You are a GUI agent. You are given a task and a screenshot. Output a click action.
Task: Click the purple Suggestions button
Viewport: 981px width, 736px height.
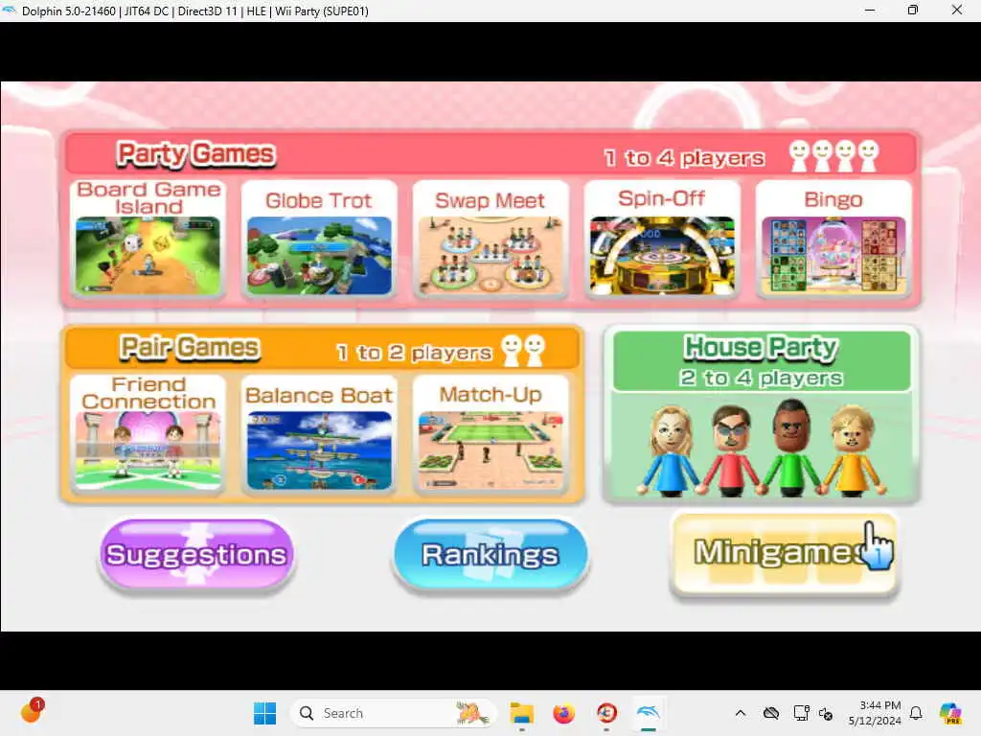[196, 555]
